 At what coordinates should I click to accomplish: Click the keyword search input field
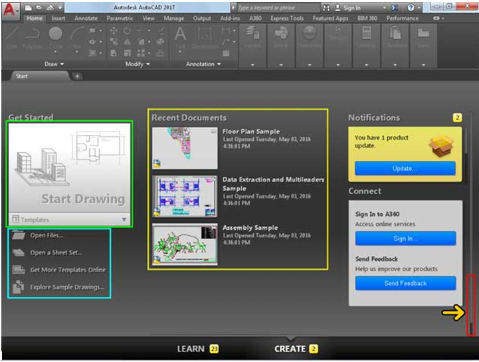click(x=278, y=8)
